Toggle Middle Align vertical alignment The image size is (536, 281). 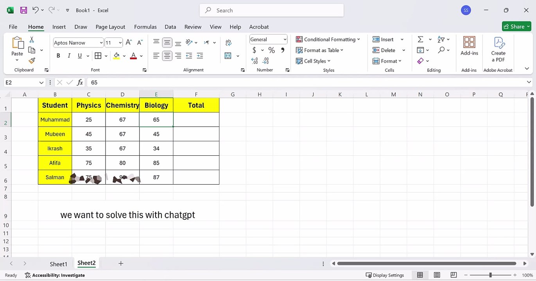(x=167, y=43)
